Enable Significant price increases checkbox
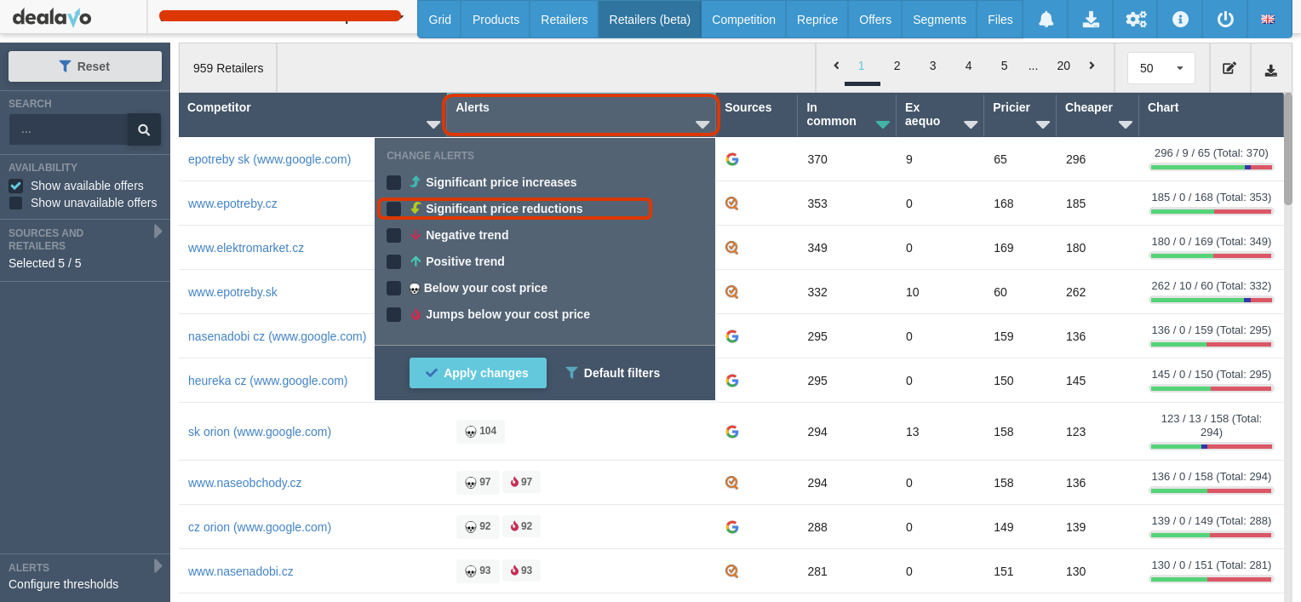The height and width of the screenshot is (602, 1301). click(x=393, y=182)
